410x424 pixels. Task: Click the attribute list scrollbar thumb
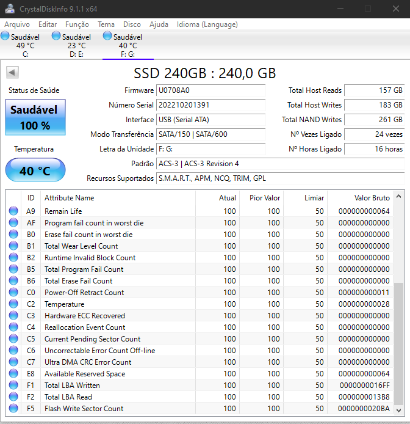(x=398, y=344)
